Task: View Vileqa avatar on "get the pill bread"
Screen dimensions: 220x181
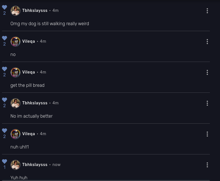Action: click(15, 72)
